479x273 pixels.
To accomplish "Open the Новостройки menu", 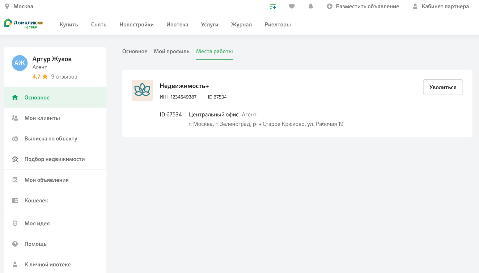I will 136,25.
